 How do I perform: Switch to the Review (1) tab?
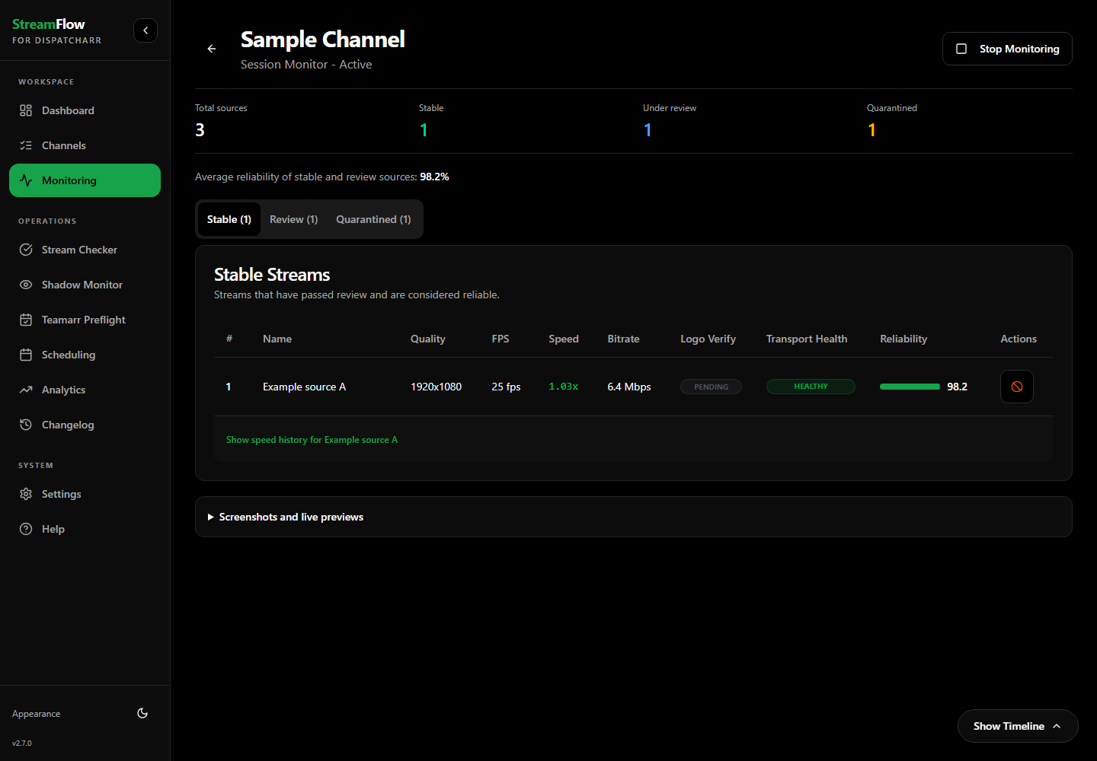click(293, 219)
